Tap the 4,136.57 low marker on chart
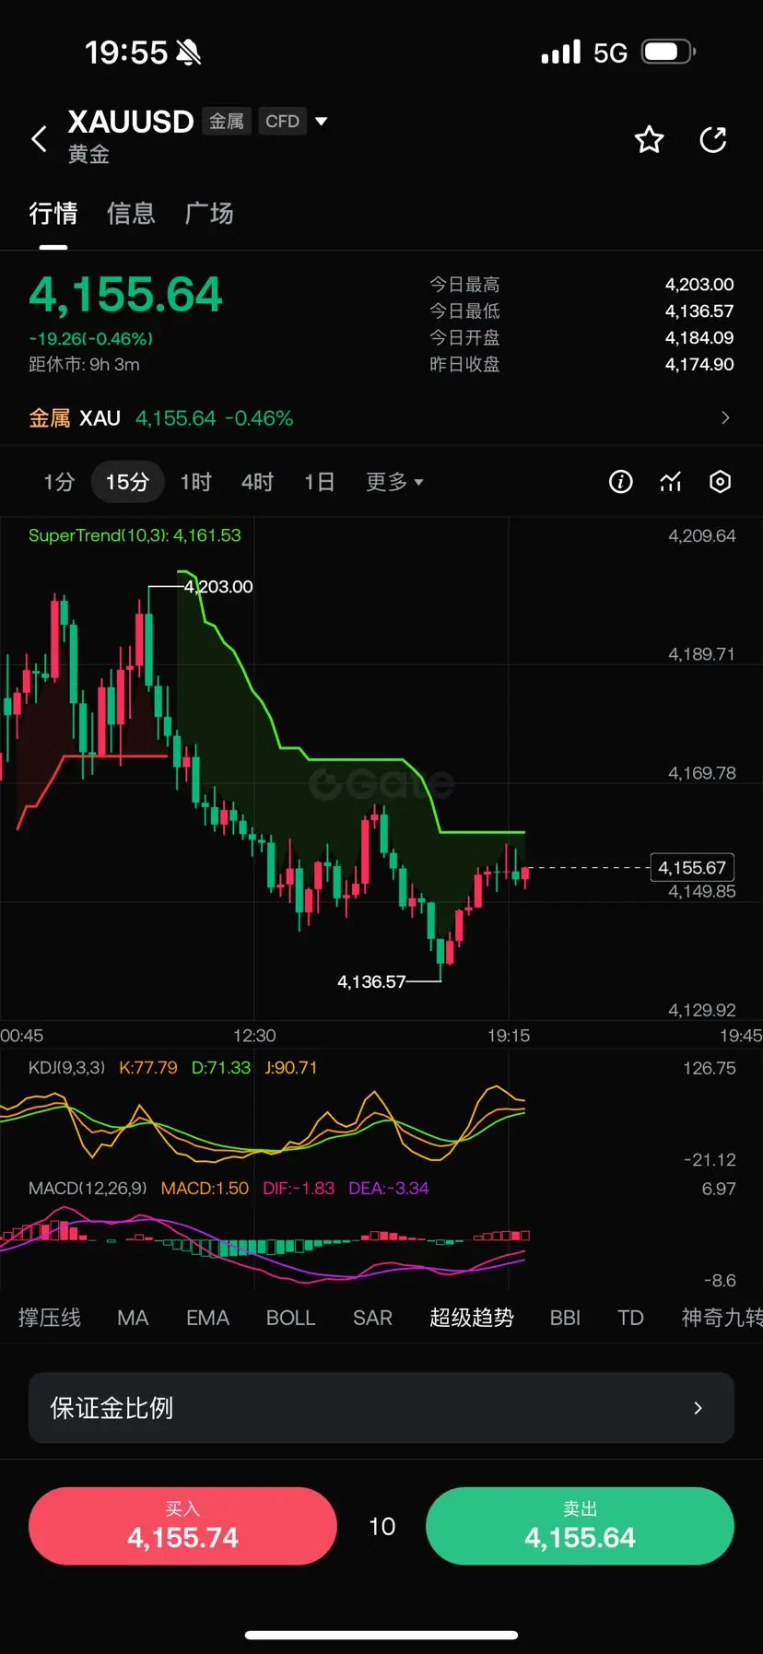This screenshot has width=763, height=1654. 371,982
